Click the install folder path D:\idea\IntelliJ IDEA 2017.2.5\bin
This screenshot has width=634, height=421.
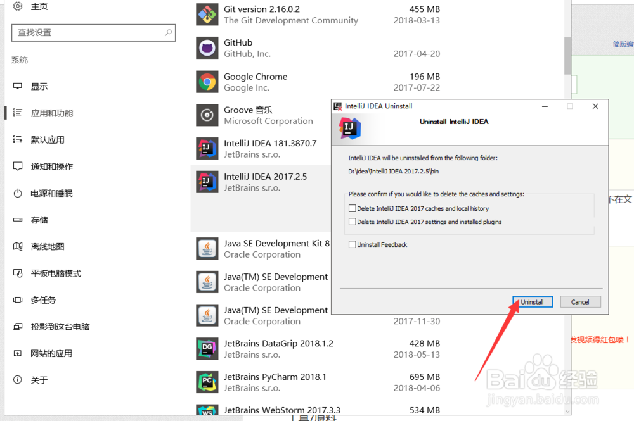394,171
